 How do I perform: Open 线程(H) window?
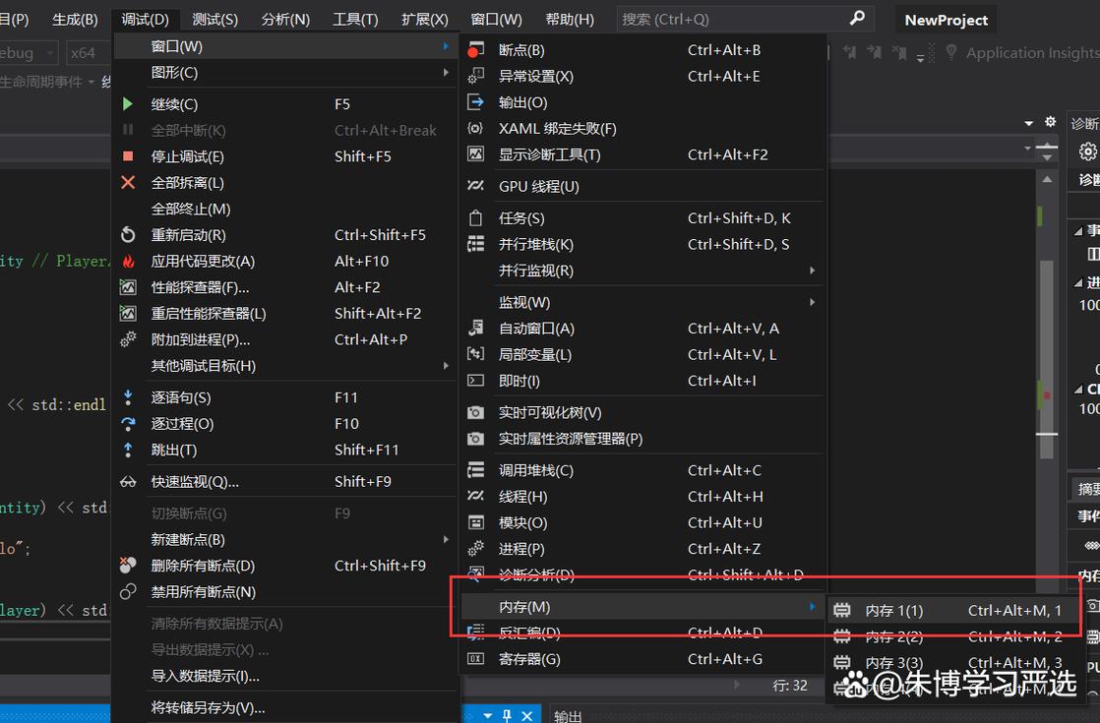click(642, 497)
